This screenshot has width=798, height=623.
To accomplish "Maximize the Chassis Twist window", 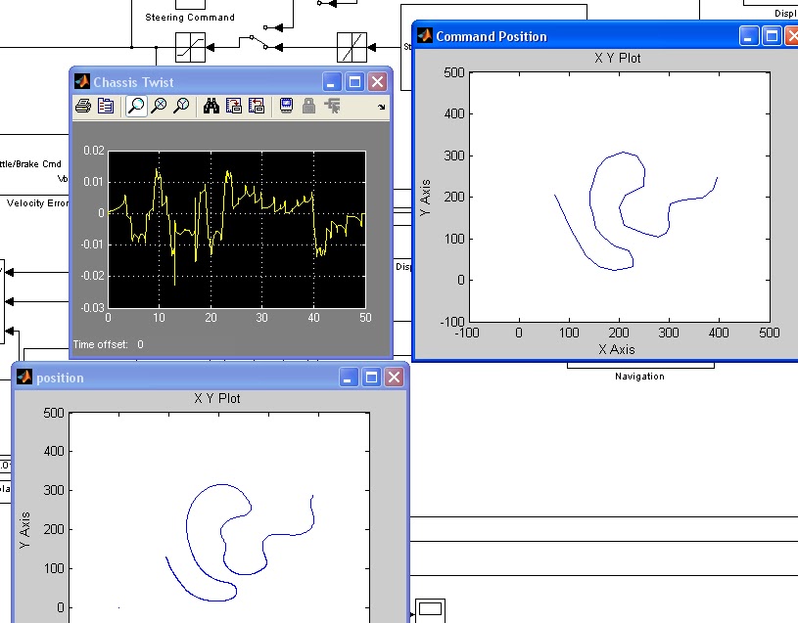I will pyautogui.click(x=354, y=81).
